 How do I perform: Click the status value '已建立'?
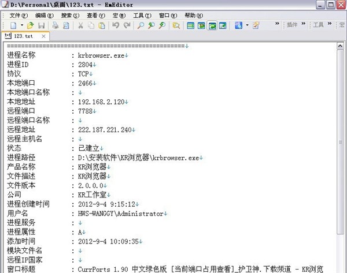click(88, 148)
